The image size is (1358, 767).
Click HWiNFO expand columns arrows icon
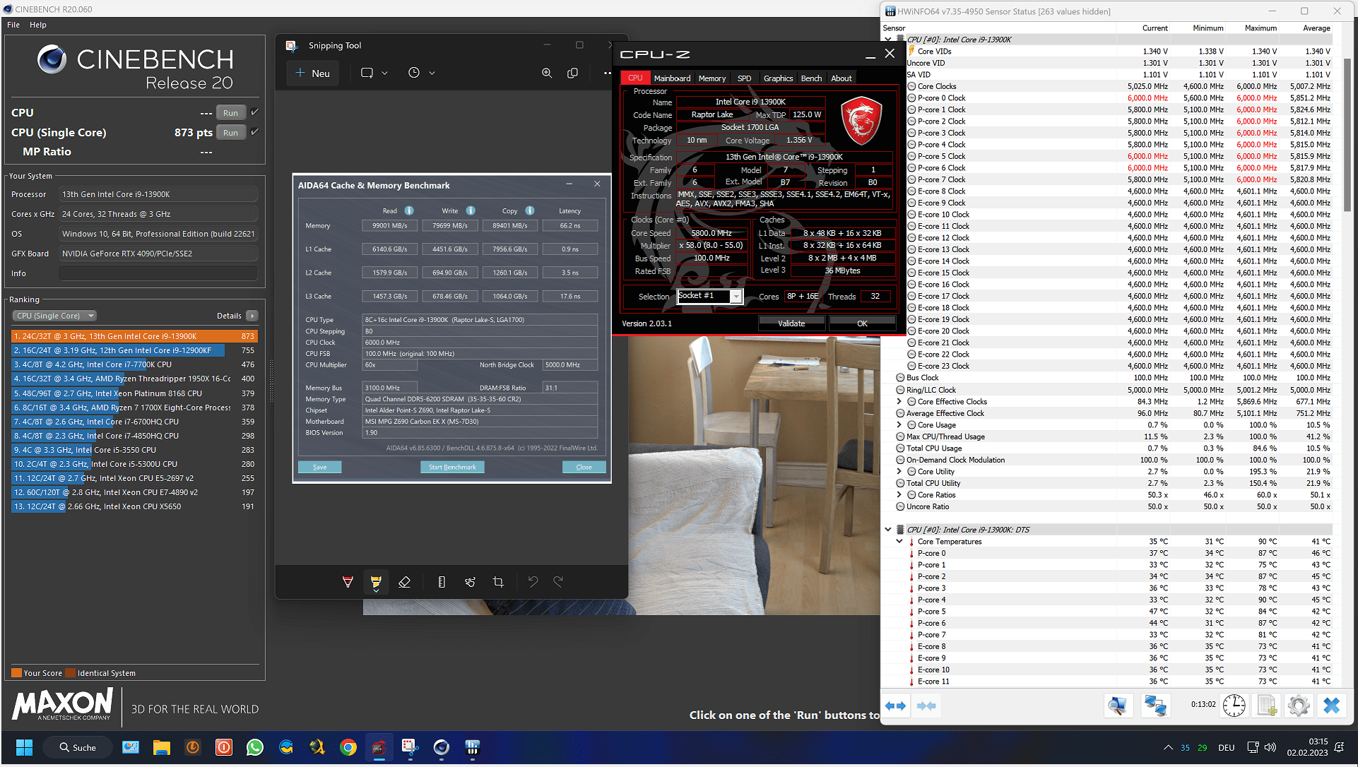point(895,706)
